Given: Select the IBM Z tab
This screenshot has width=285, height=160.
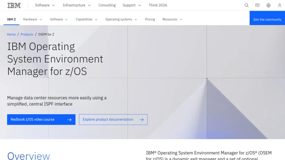Looking at the screenshot, I should [11, 19].
